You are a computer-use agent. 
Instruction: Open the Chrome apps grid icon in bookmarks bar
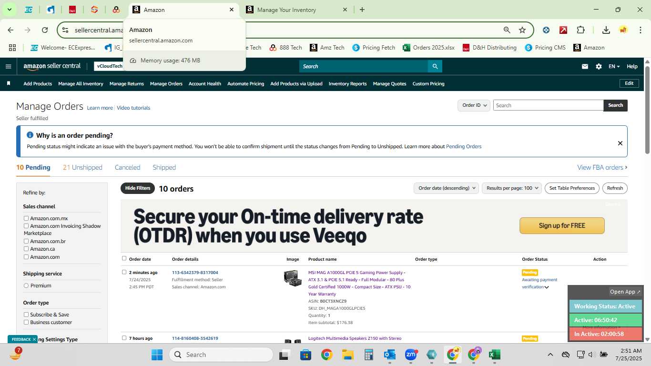tap(12, 48)
